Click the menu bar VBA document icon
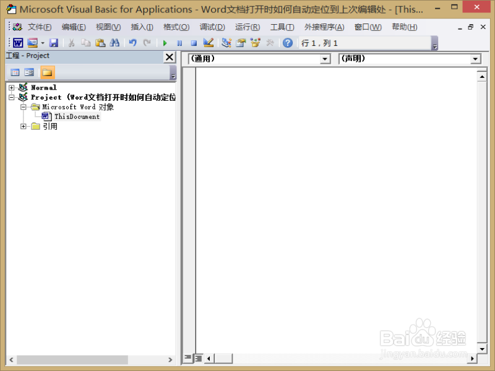The image size is (495, 371). point(17,27)
